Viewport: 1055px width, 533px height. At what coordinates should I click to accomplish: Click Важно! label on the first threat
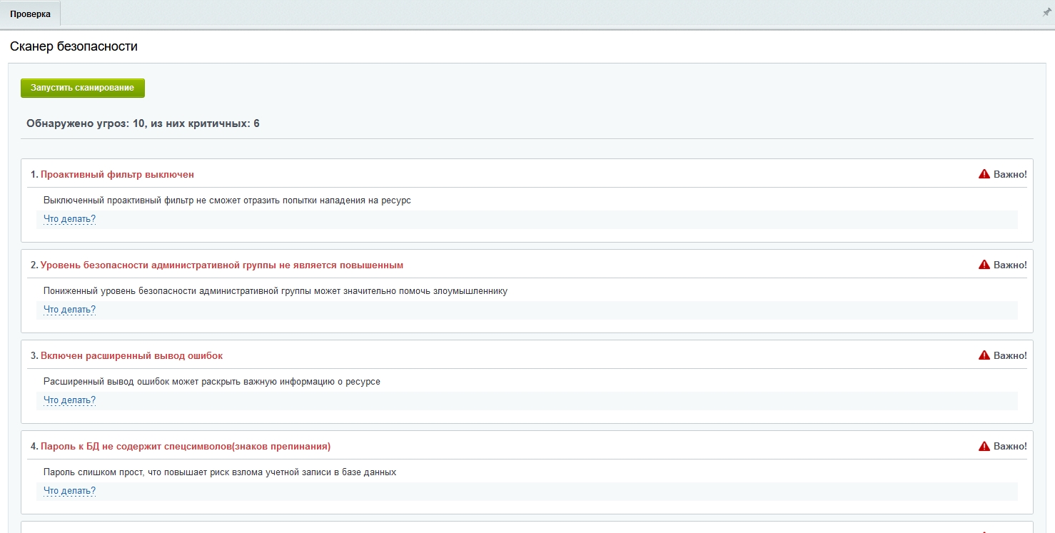[1009, 175]
